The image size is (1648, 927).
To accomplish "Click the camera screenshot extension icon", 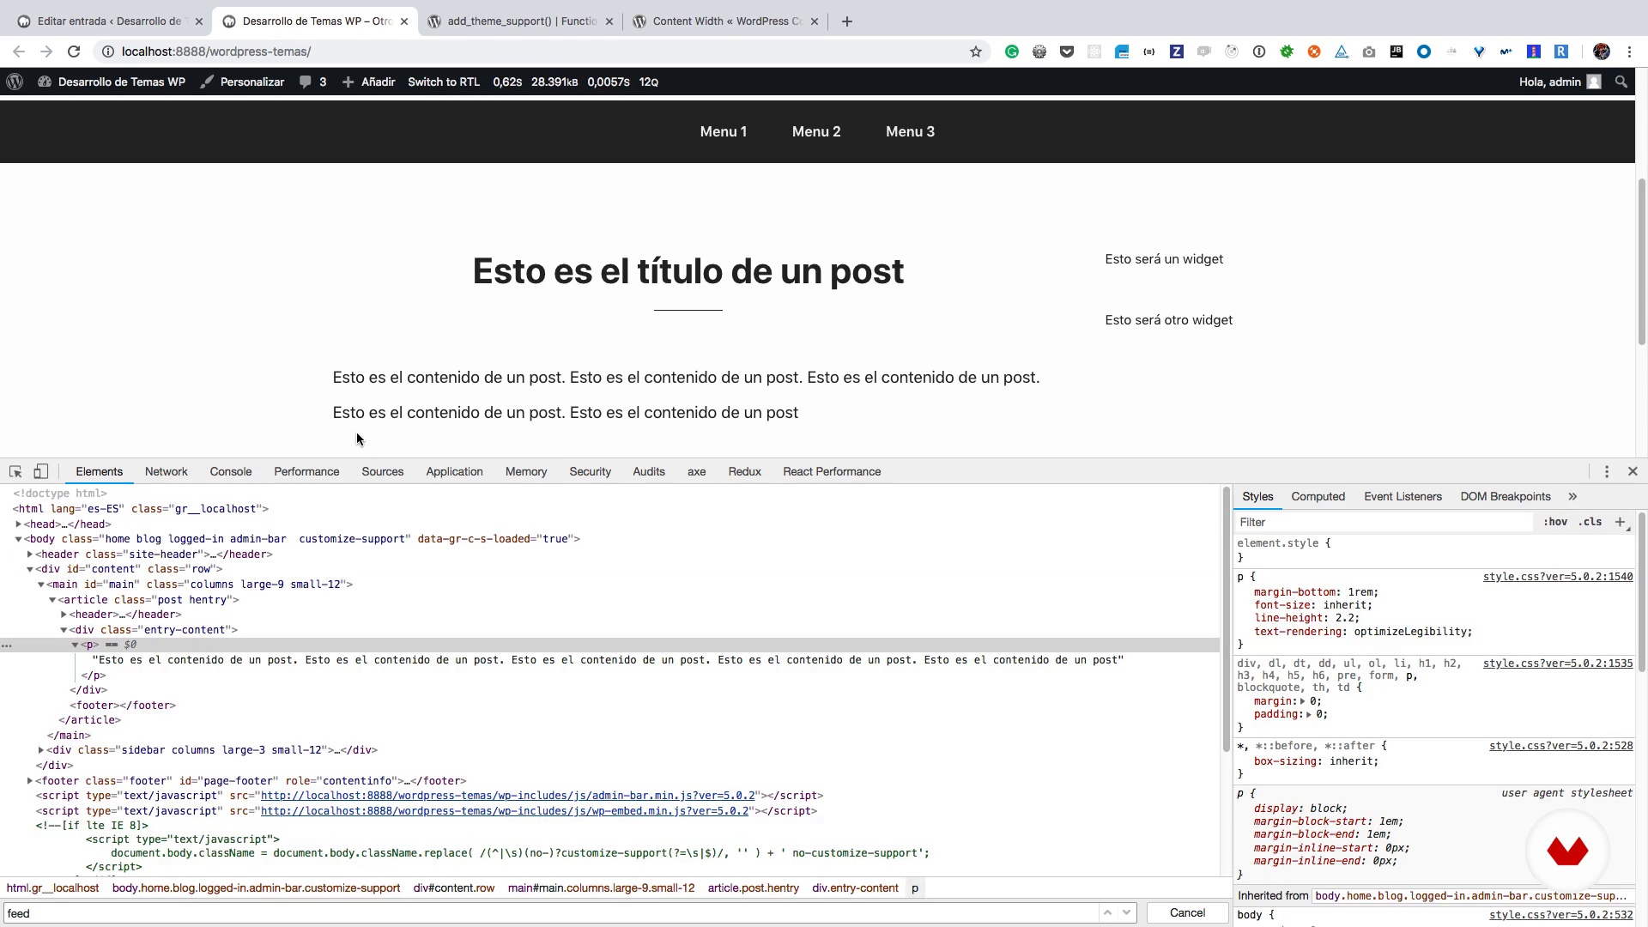I will (x=1369, y=51).
